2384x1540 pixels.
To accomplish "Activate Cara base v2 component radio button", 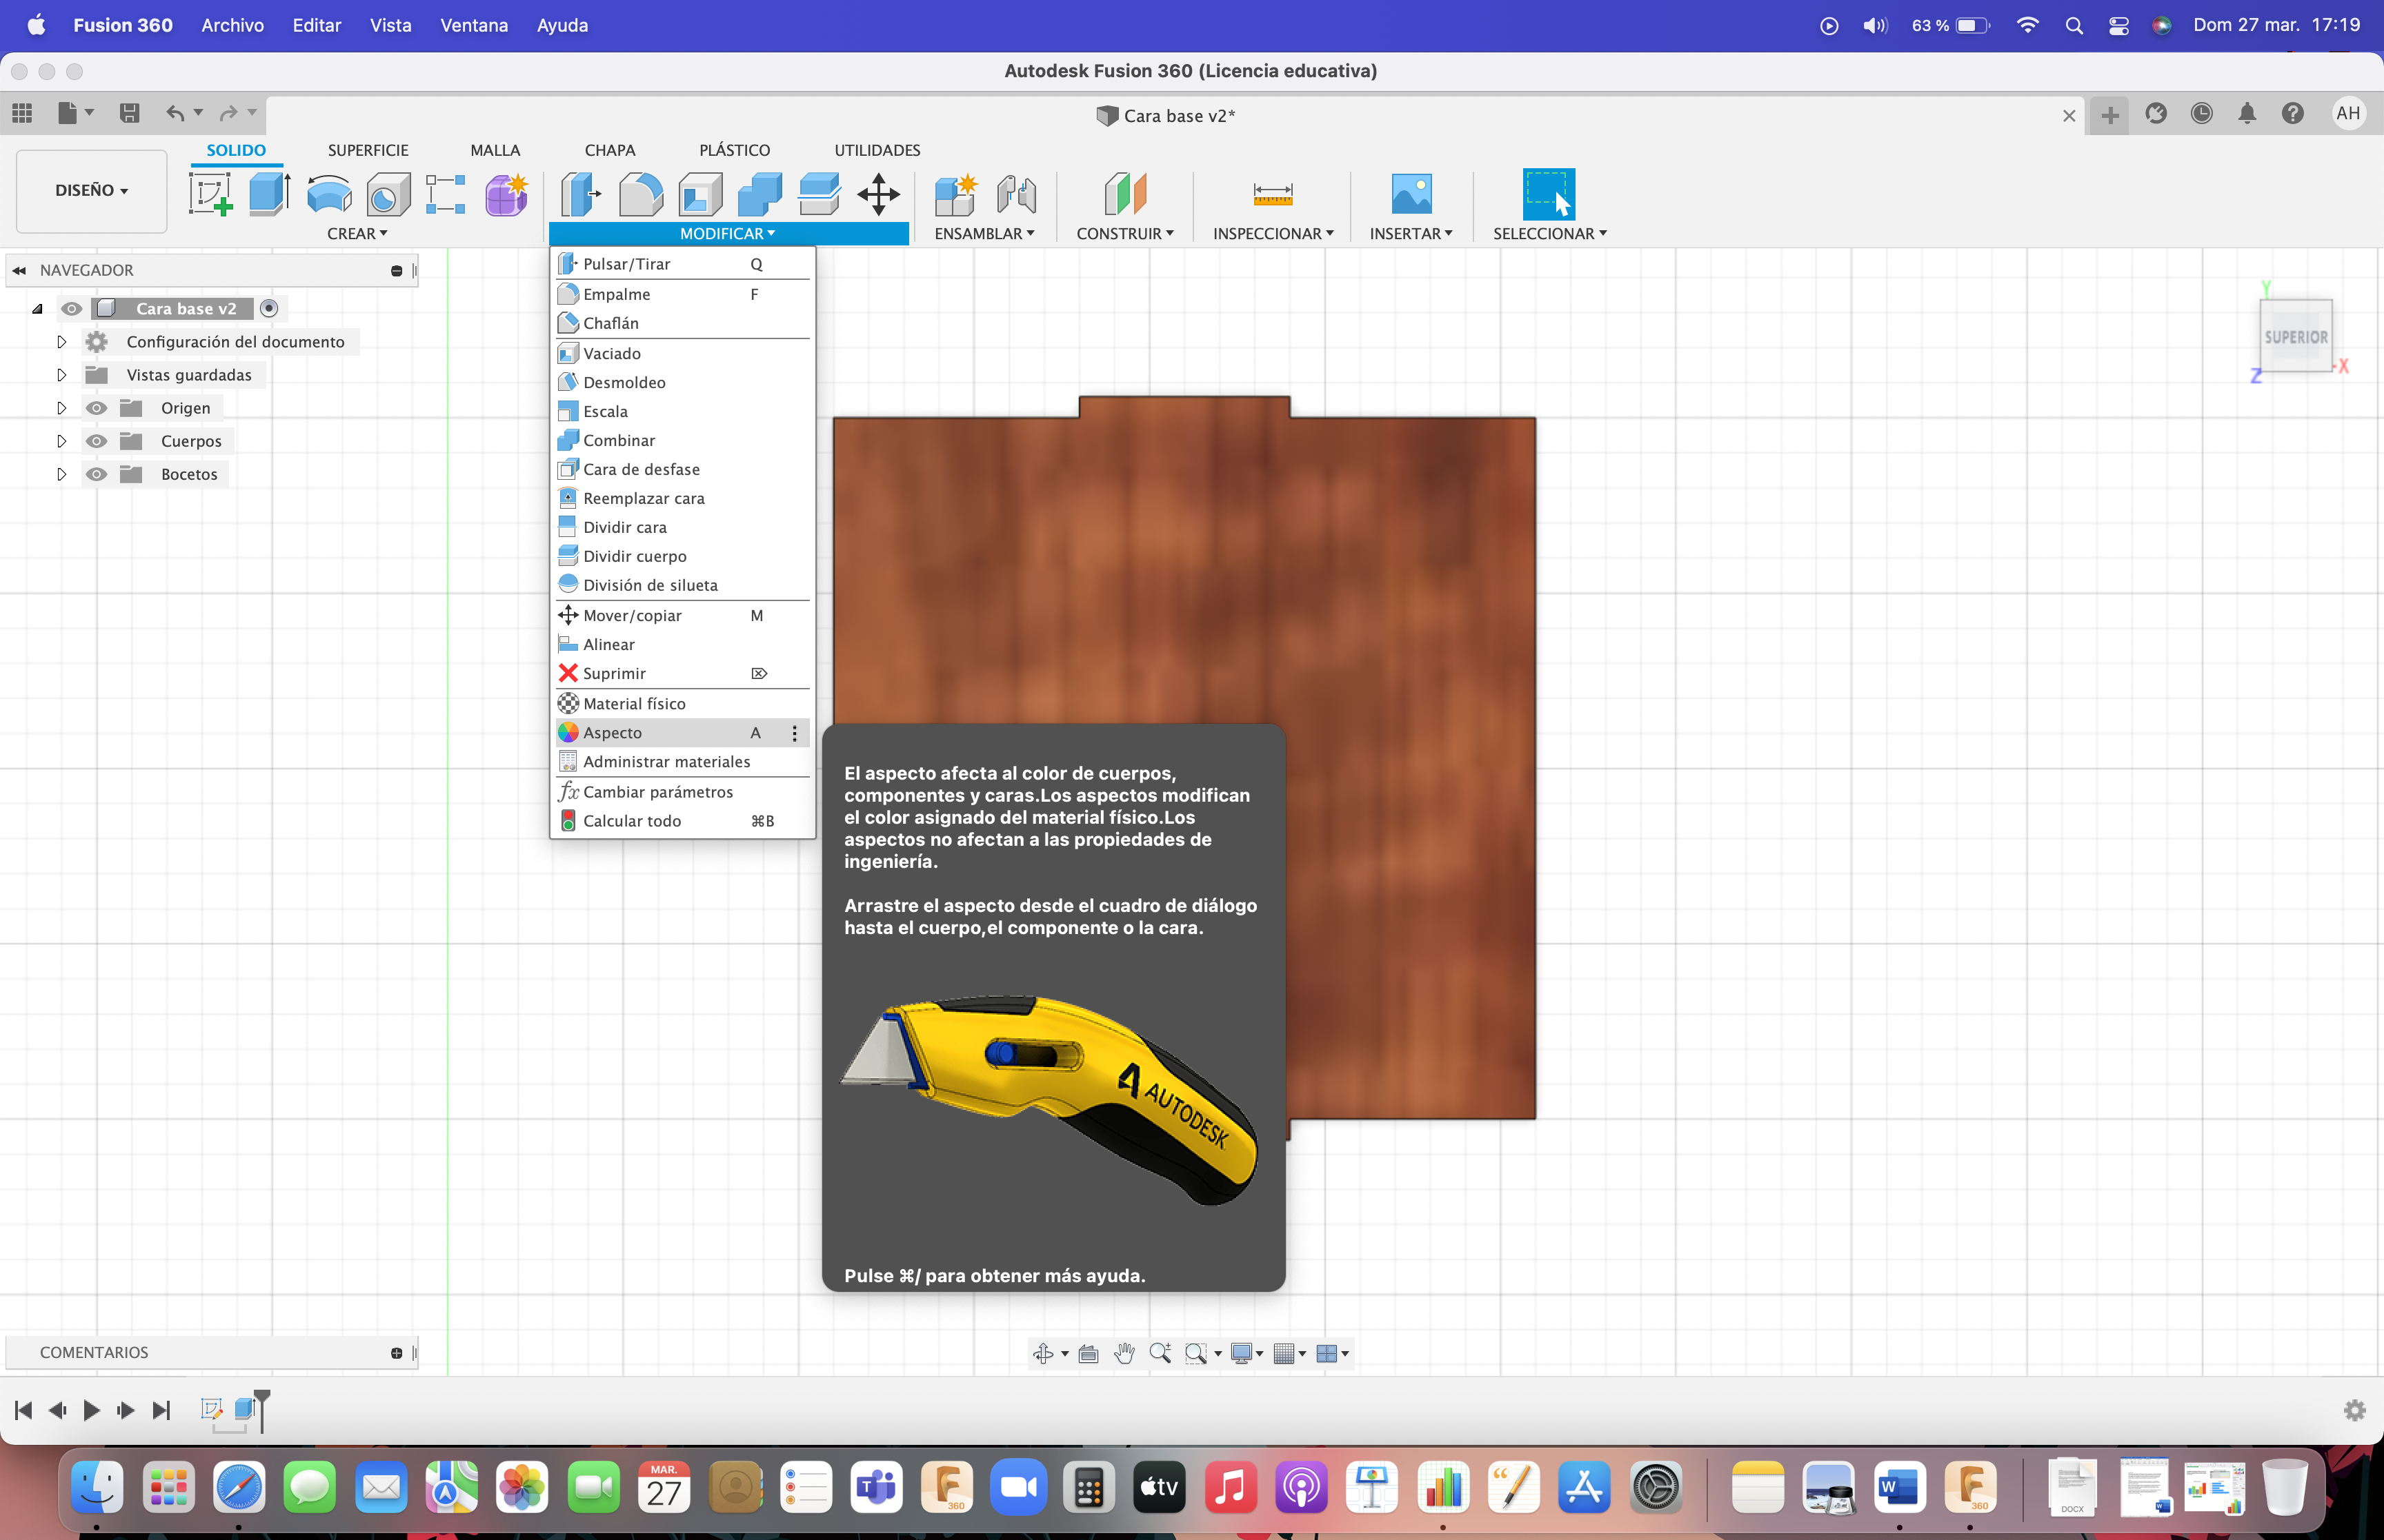I will click(268, 308).
